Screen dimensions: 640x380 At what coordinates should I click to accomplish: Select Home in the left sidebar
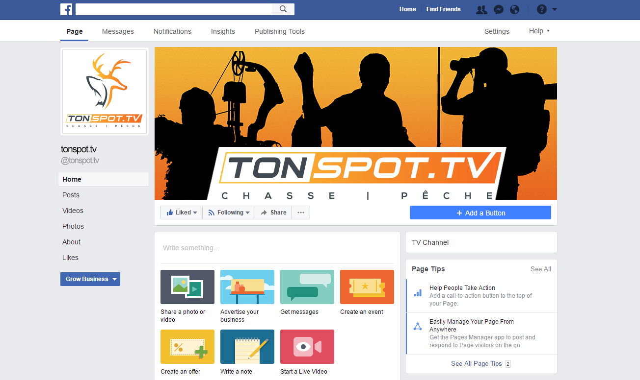[x=104, y=179]
